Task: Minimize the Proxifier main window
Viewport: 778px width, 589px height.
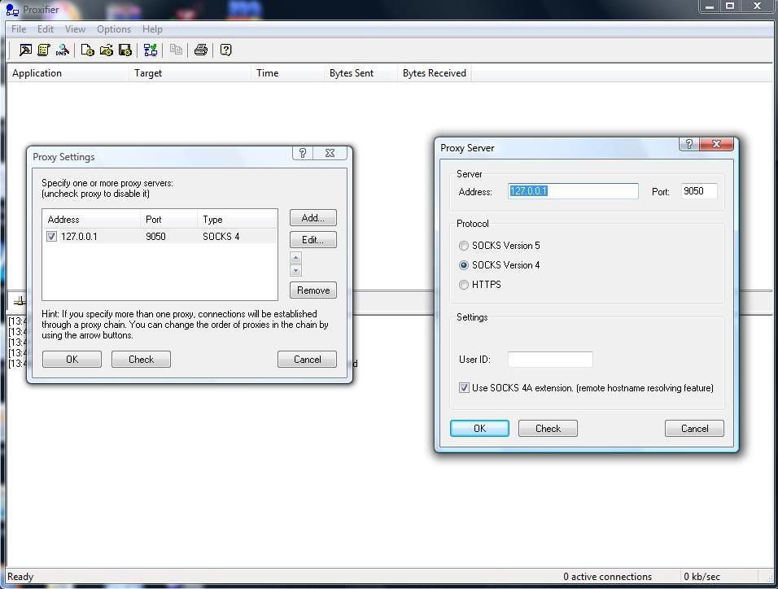Action: click(x=710, y=7)
